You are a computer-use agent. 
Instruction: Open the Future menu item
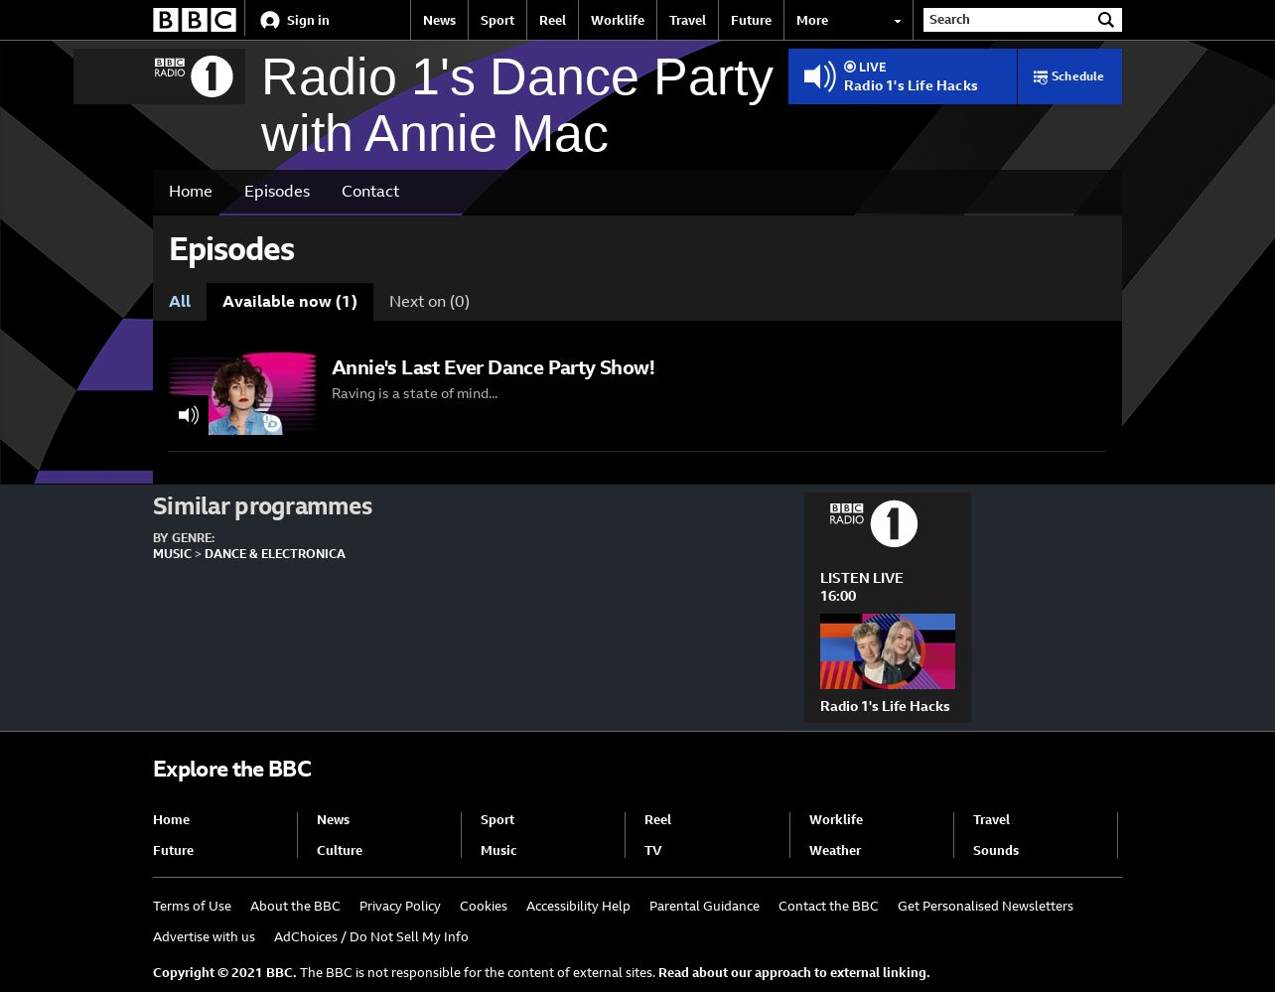pos(751,20)
